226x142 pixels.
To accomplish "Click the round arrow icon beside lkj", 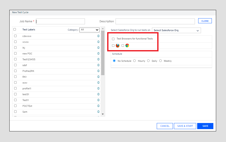I will 99,48.
